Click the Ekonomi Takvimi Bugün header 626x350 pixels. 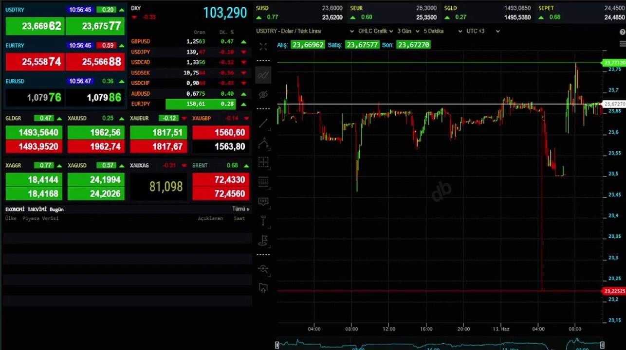pyautogui.click(x=35, y=209)
